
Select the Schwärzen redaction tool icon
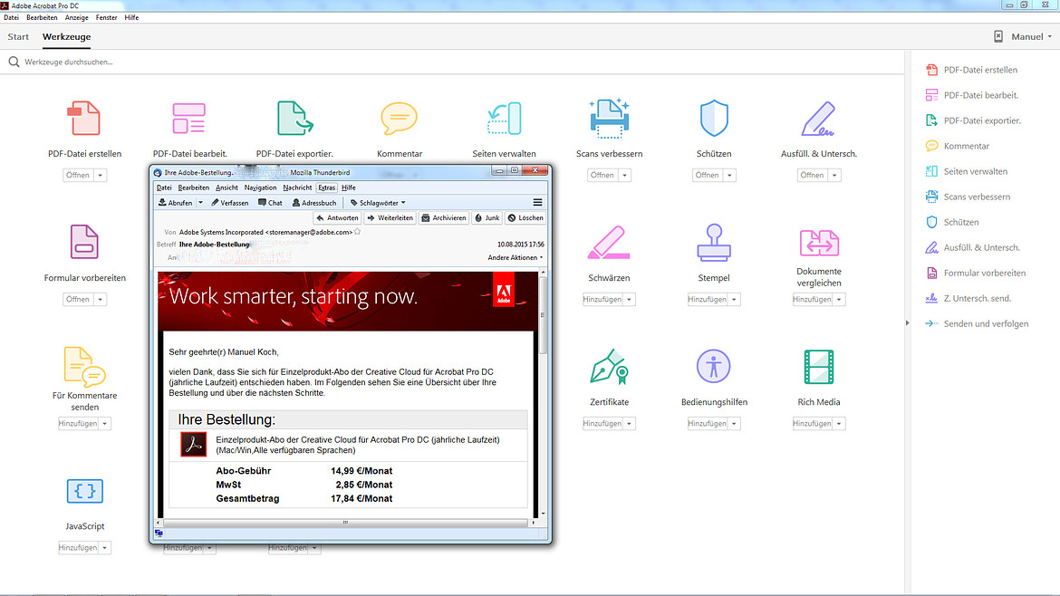click(x=609, y=243)
